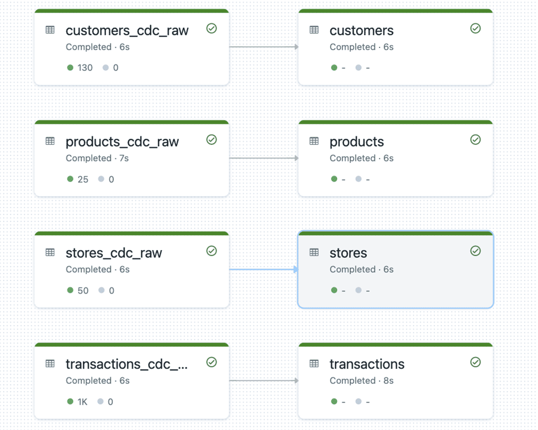Click highlighted arrow connecting stores_cdc_raw to stores
The height and width of the screenshot is (430, 538).
[x=263, y=269]
